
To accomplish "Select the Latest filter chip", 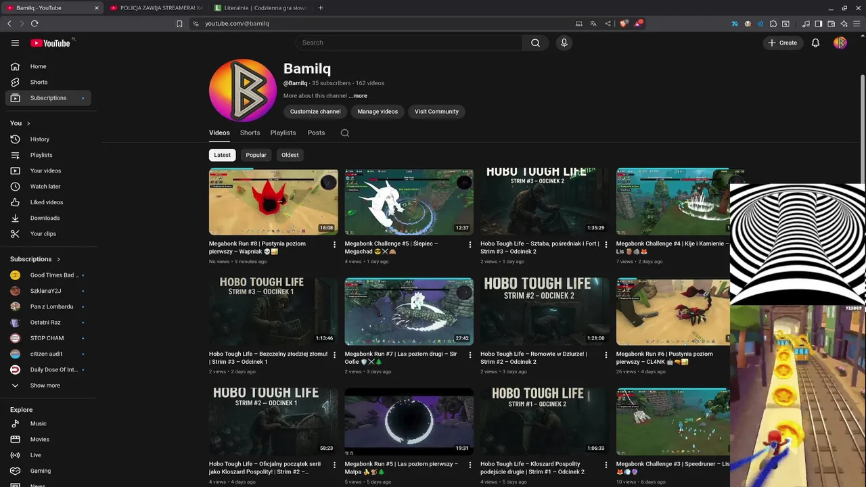I will pos(222,155).
